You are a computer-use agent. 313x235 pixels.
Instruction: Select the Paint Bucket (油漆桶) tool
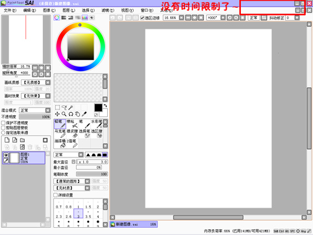click(60, 143)
